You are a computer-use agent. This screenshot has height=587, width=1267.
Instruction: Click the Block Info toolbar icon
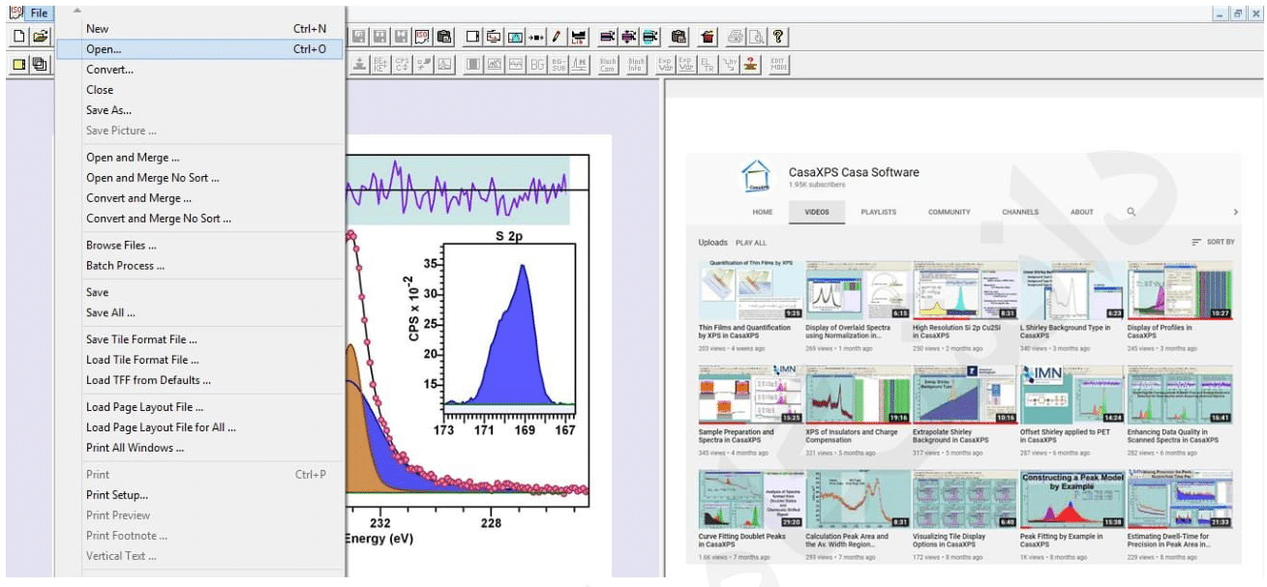[x=637, y=64]
